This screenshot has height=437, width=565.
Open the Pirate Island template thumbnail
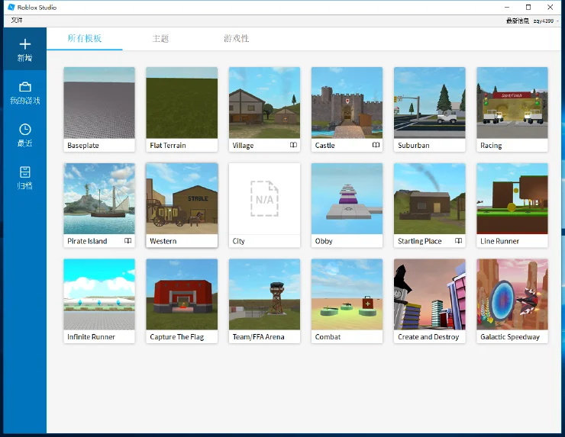(99, 199)
